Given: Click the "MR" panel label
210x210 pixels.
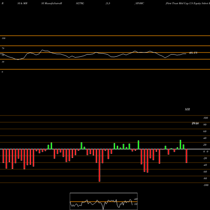Looking at the screenshot, I should (187, 109).
